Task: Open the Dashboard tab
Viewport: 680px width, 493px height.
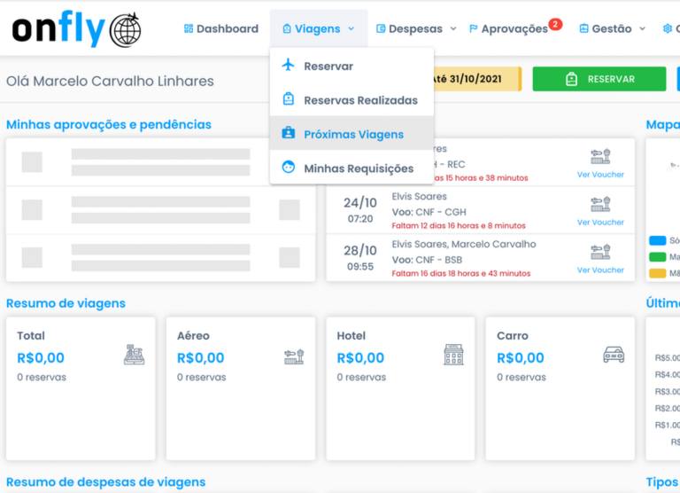Action: pyautogui.click(x=220, y=29)
